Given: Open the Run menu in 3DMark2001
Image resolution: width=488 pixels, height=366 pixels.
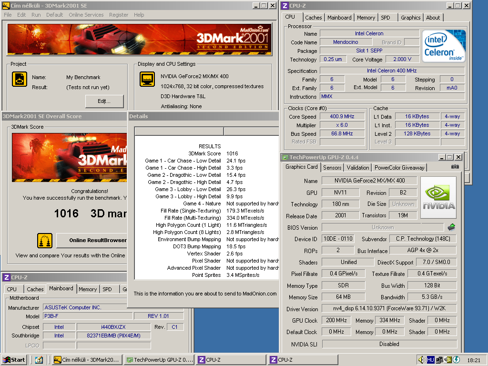Looking at the screenshot, I should click(36, 15).
